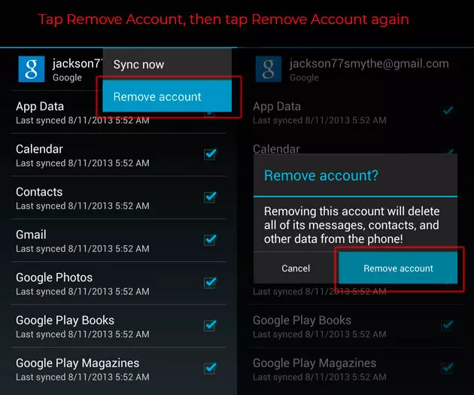Tap the Google account icon in left panel

[32, 69]
